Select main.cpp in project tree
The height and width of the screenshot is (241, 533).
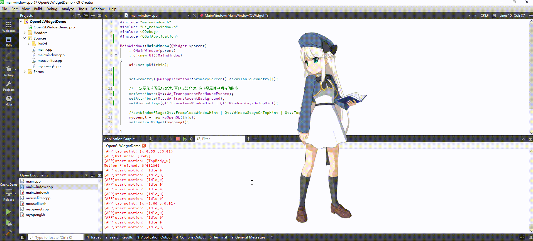click(x=45, y=49)
